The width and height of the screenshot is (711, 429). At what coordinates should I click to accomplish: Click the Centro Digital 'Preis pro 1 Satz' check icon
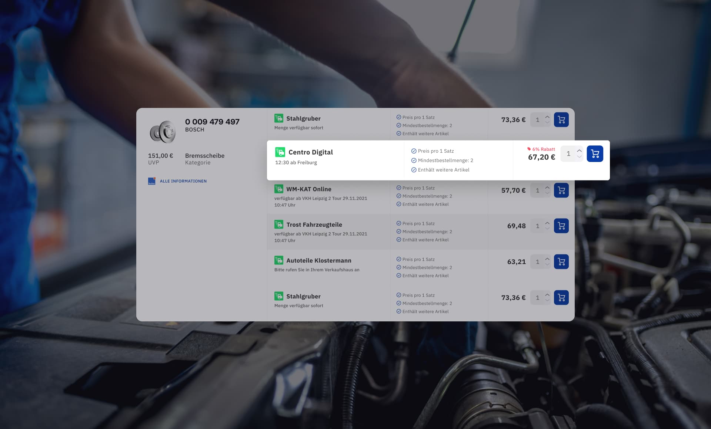coord(414,151)
